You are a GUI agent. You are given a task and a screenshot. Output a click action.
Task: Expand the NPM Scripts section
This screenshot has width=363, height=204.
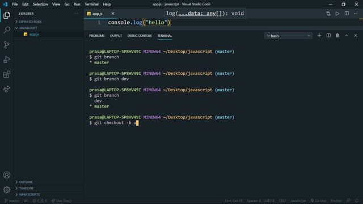tap(49, 194)
